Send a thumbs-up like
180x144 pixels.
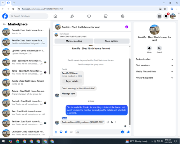(x=128, y=132)
